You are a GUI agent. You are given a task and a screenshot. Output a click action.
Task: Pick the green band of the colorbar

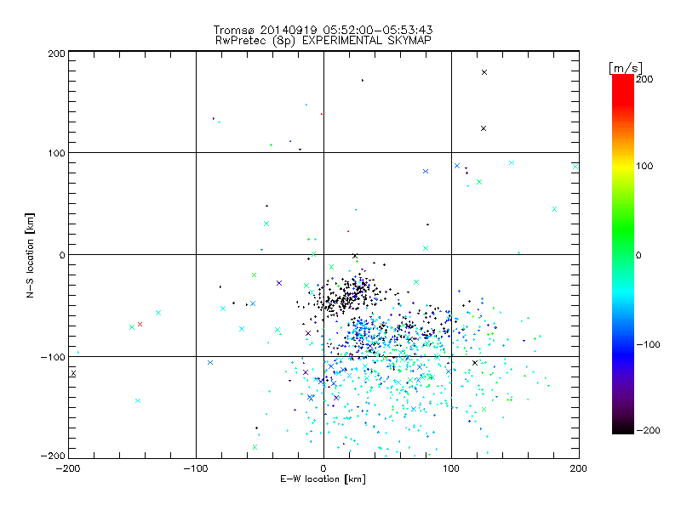point(623,229)
